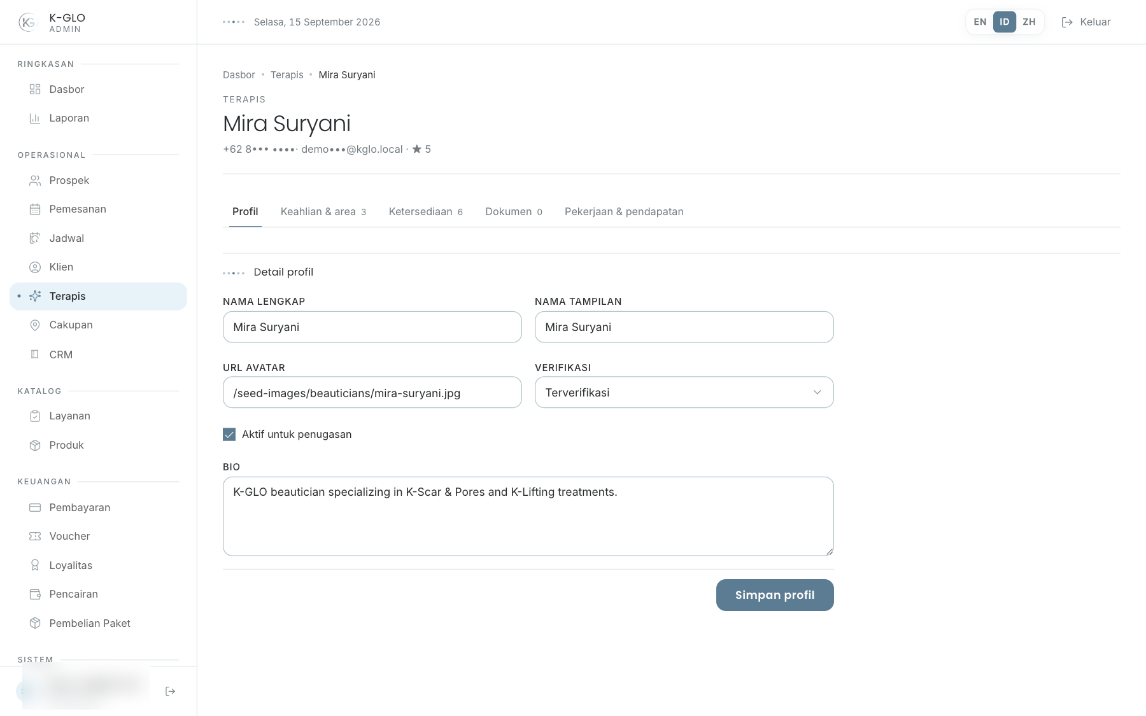The image size is (1146, 716).
Task: Click the Klien user circle icon
Action: point(35,267)
